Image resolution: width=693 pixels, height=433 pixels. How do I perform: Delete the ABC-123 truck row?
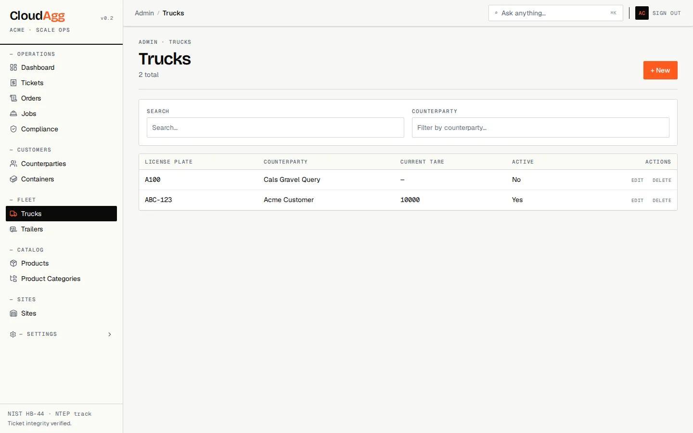[662, 200]
